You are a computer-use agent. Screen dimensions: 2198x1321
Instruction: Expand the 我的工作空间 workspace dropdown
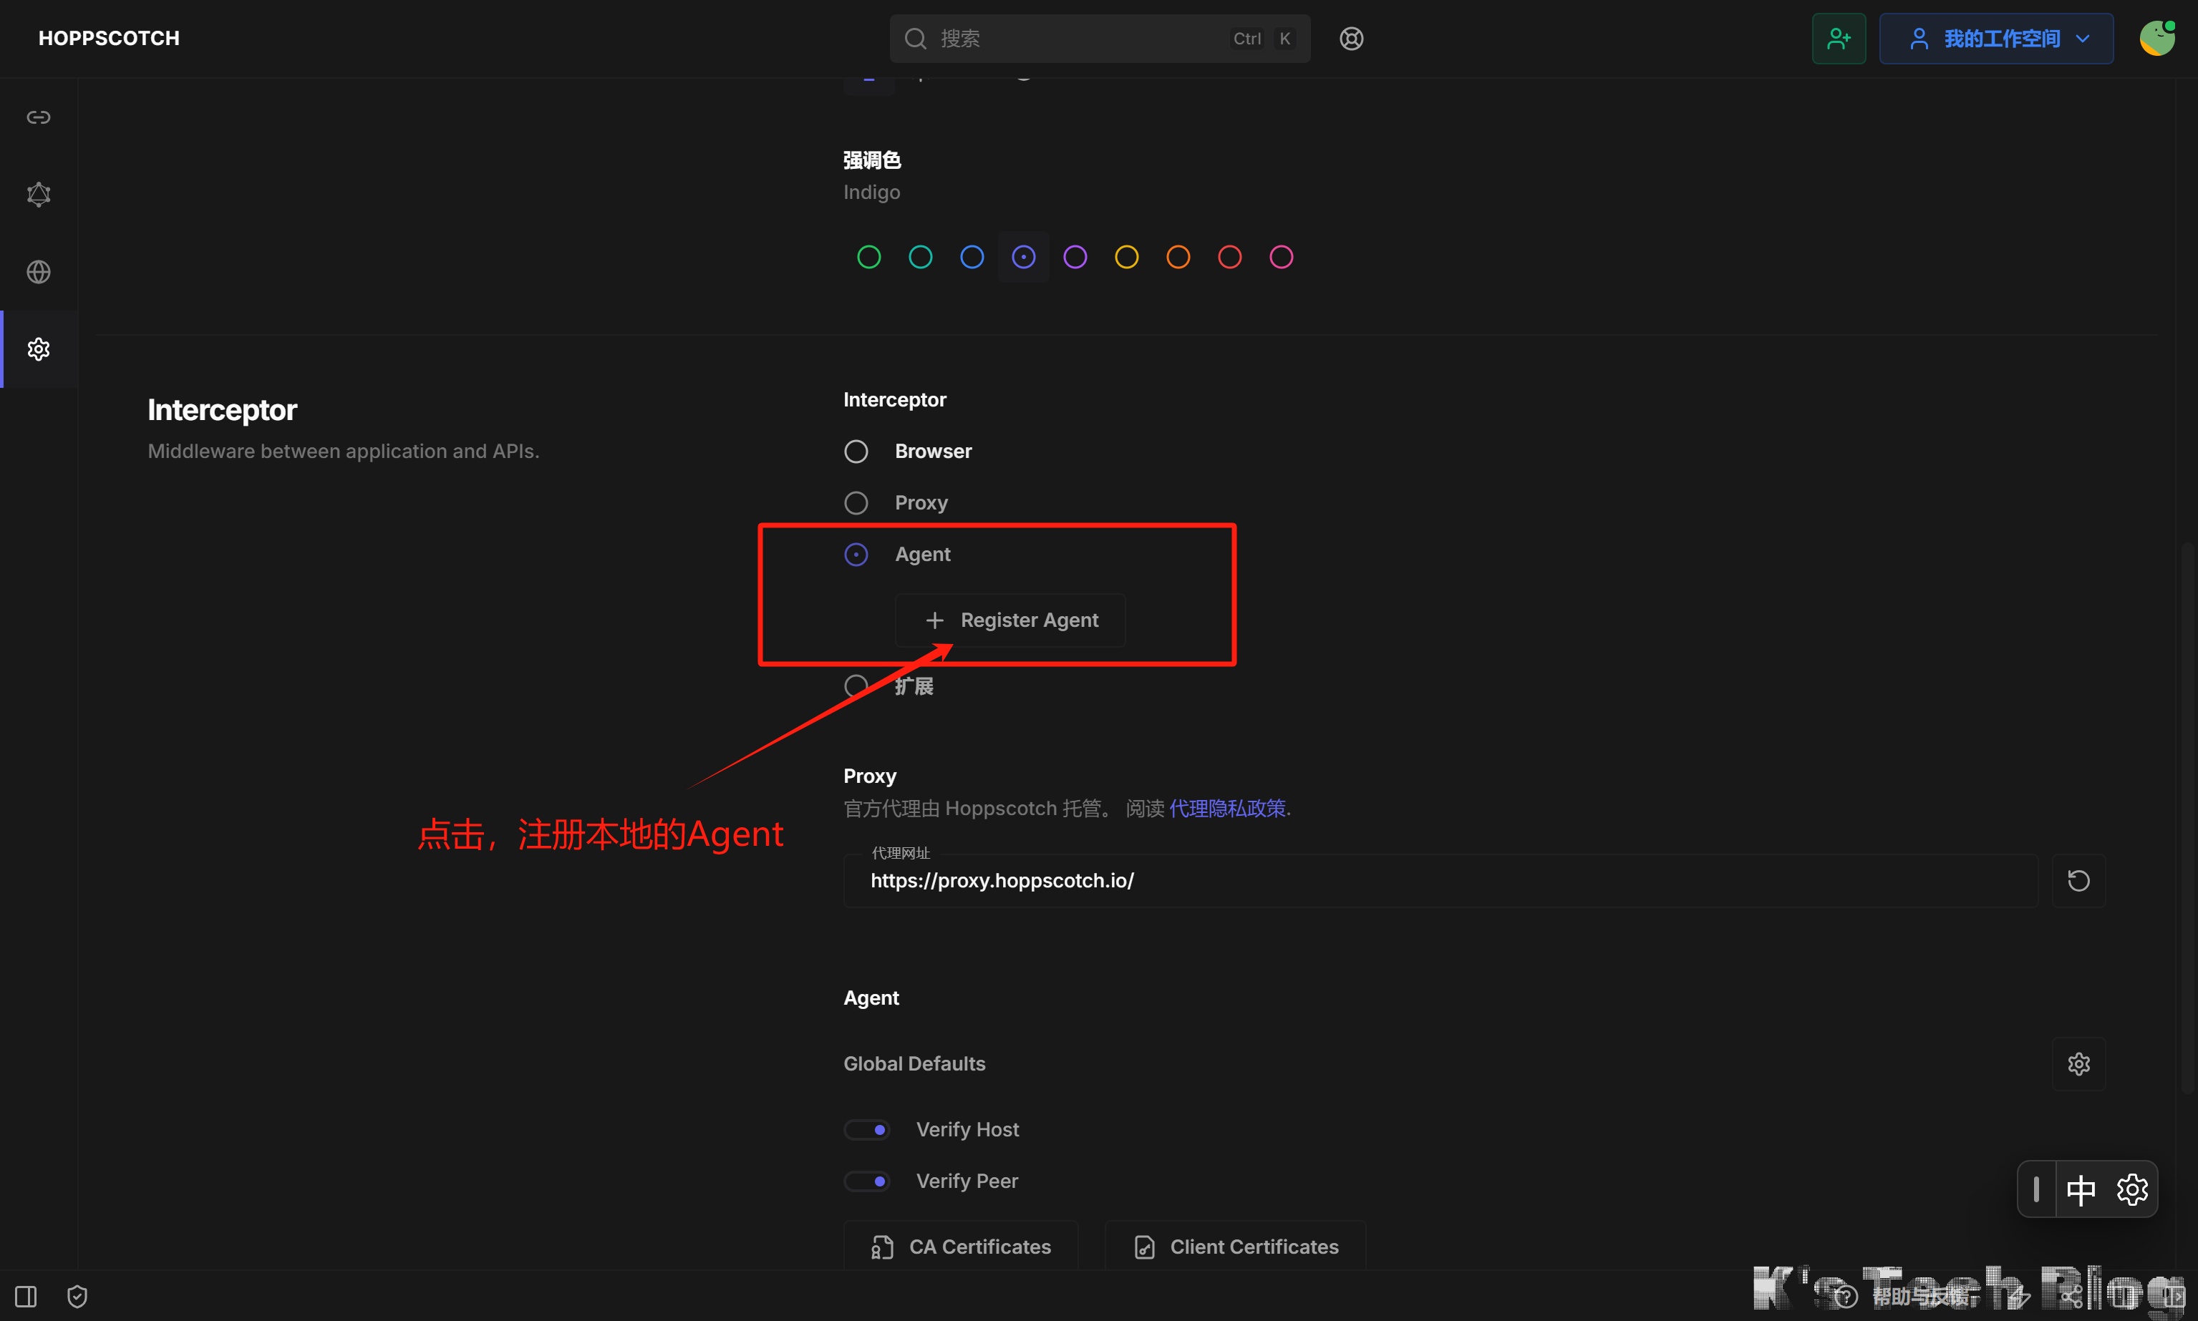click(1996, 38)
